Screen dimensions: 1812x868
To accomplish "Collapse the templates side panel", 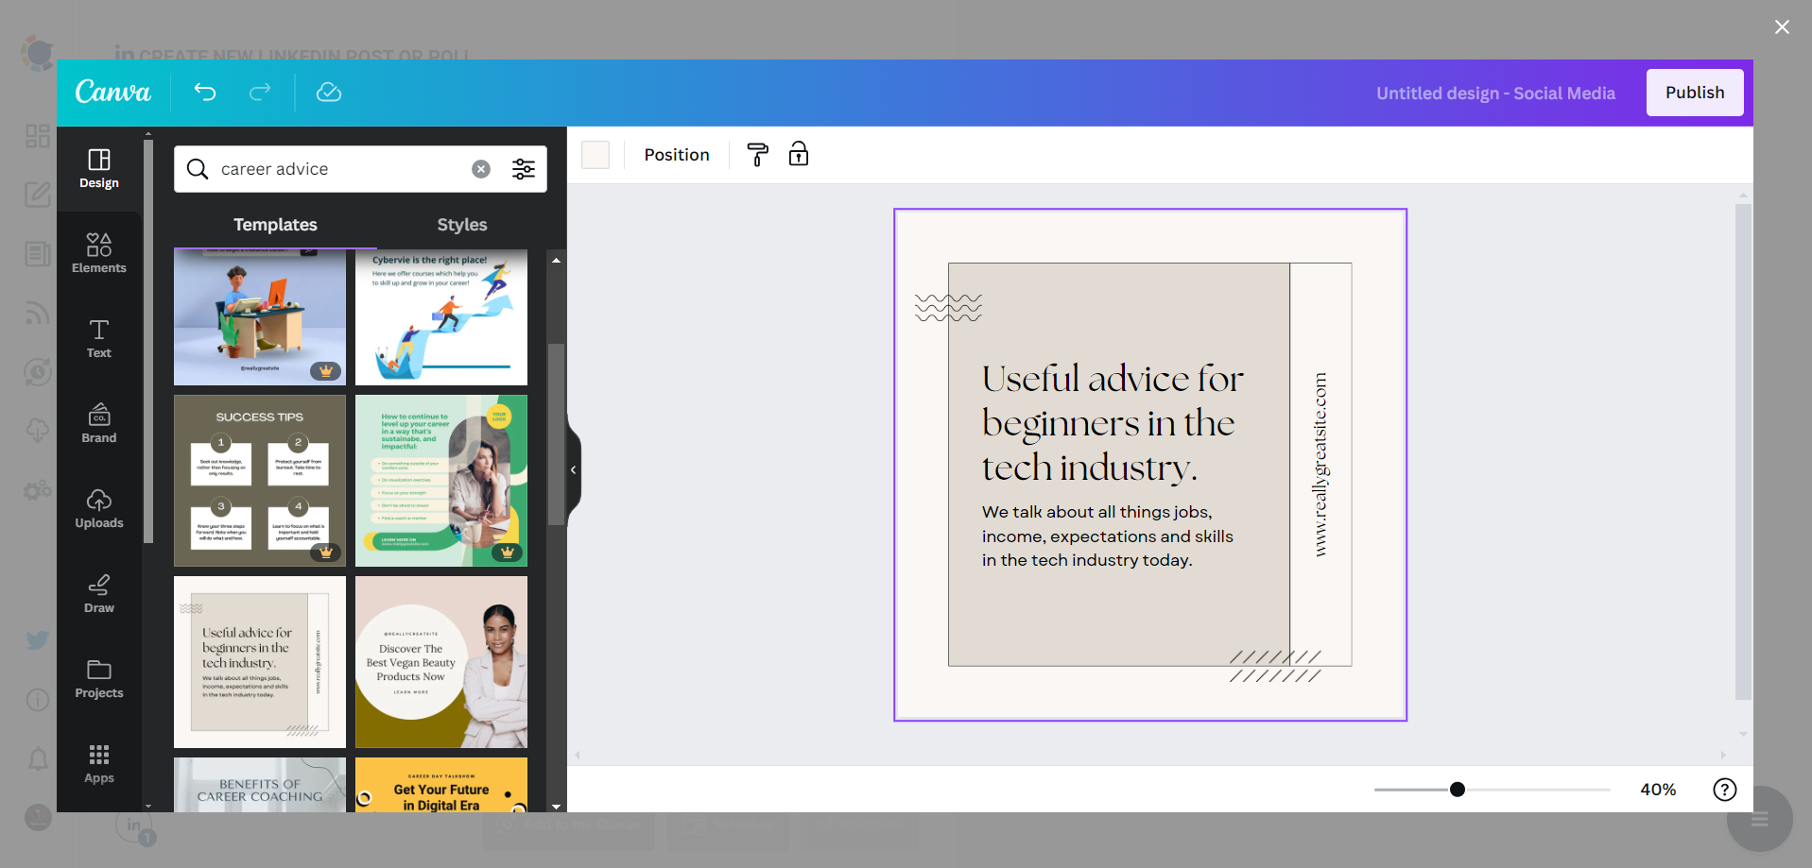I will coord(572,469).
